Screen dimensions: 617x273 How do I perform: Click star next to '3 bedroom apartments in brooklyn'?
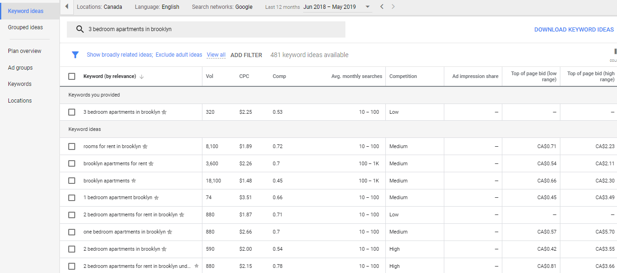pyautogui.click(x=164, y=112)
